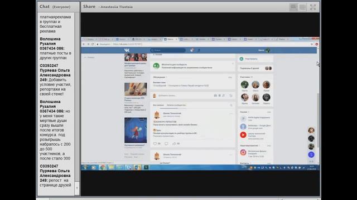Open the 'Подписаны 8 друзей' block

click(x=255, y=68)
